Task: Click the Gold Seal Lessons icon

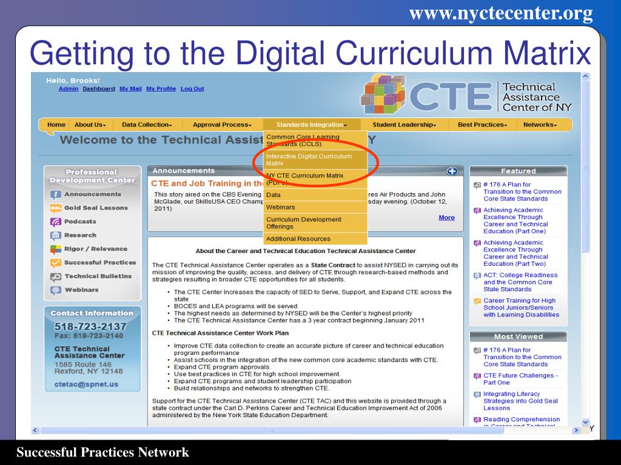Action: click(55, 208)
